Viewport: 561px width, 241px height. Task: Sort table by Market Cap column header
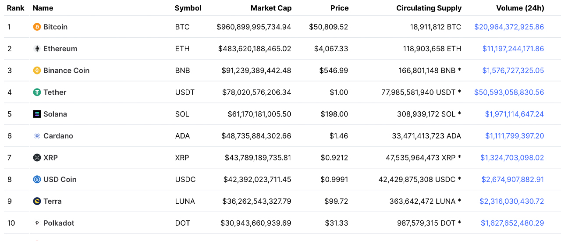click(x=271, y=8)
